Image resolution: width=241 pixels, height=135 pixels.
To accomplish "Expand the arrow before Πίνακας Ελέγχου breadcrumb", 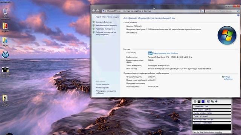I will point(106,11).
